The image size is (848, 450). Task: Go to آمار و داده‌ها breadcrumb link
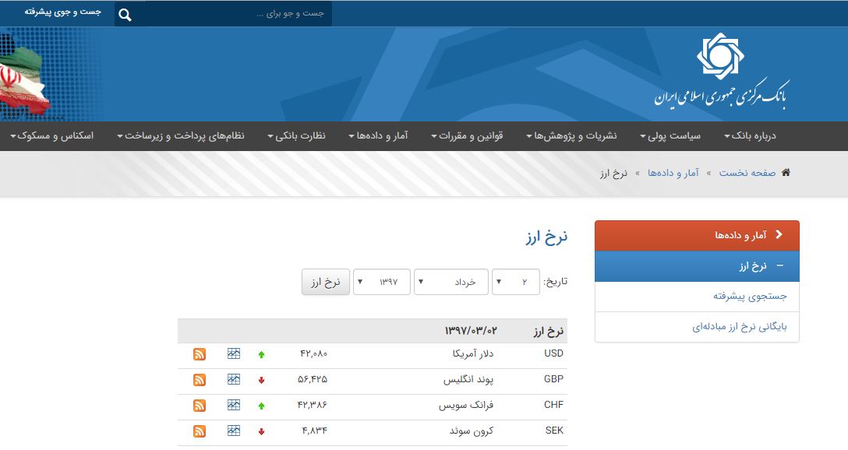[673, 173]
